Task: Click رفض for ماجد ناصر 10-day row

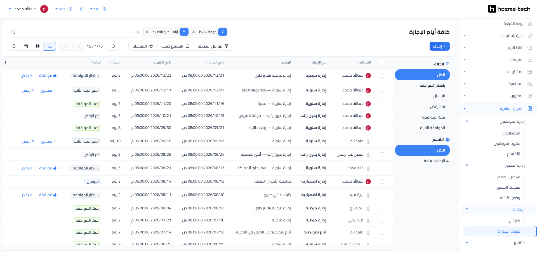Action: pos(28,141)
